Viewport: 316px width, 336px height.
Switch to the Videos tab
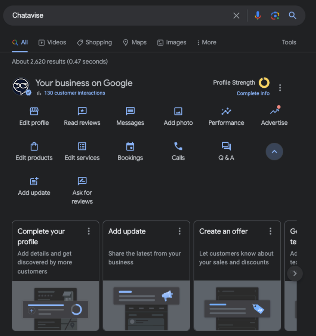pos(52,42)
